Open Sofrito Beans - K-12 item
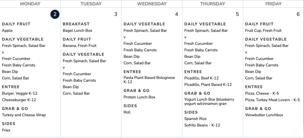The image size is (304, 138). 202,125
